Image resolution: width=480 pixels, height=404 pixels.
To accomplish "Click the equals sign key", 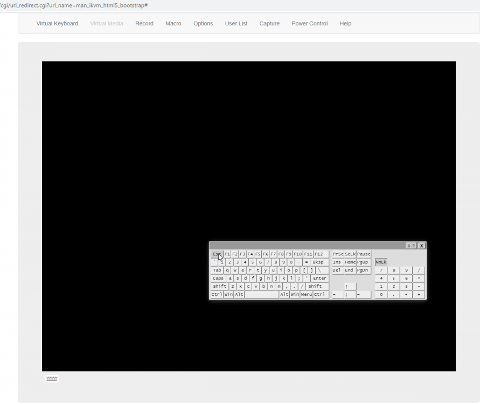I will click(x=306, y=262).
